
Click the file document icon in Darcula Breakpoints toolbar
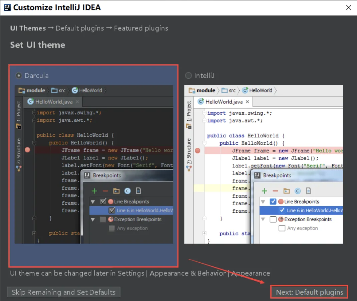click(x=138, y=191)
